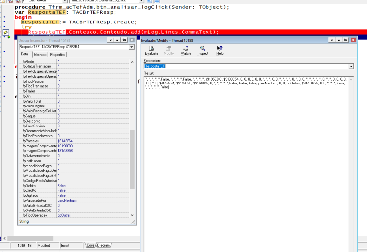Image resolution: width=367 pixels, height=252 pixels.
Task: Click the Debug Inspector resize grip
Action: tap(133, 222)
